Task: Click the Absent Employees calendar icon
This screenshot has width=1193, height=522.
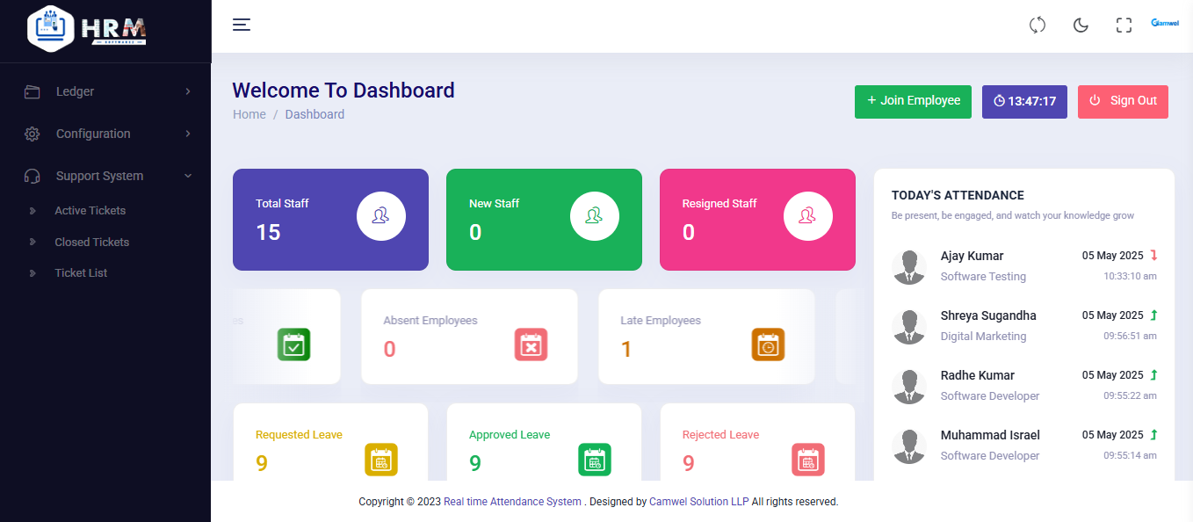Action: point(531,345)
